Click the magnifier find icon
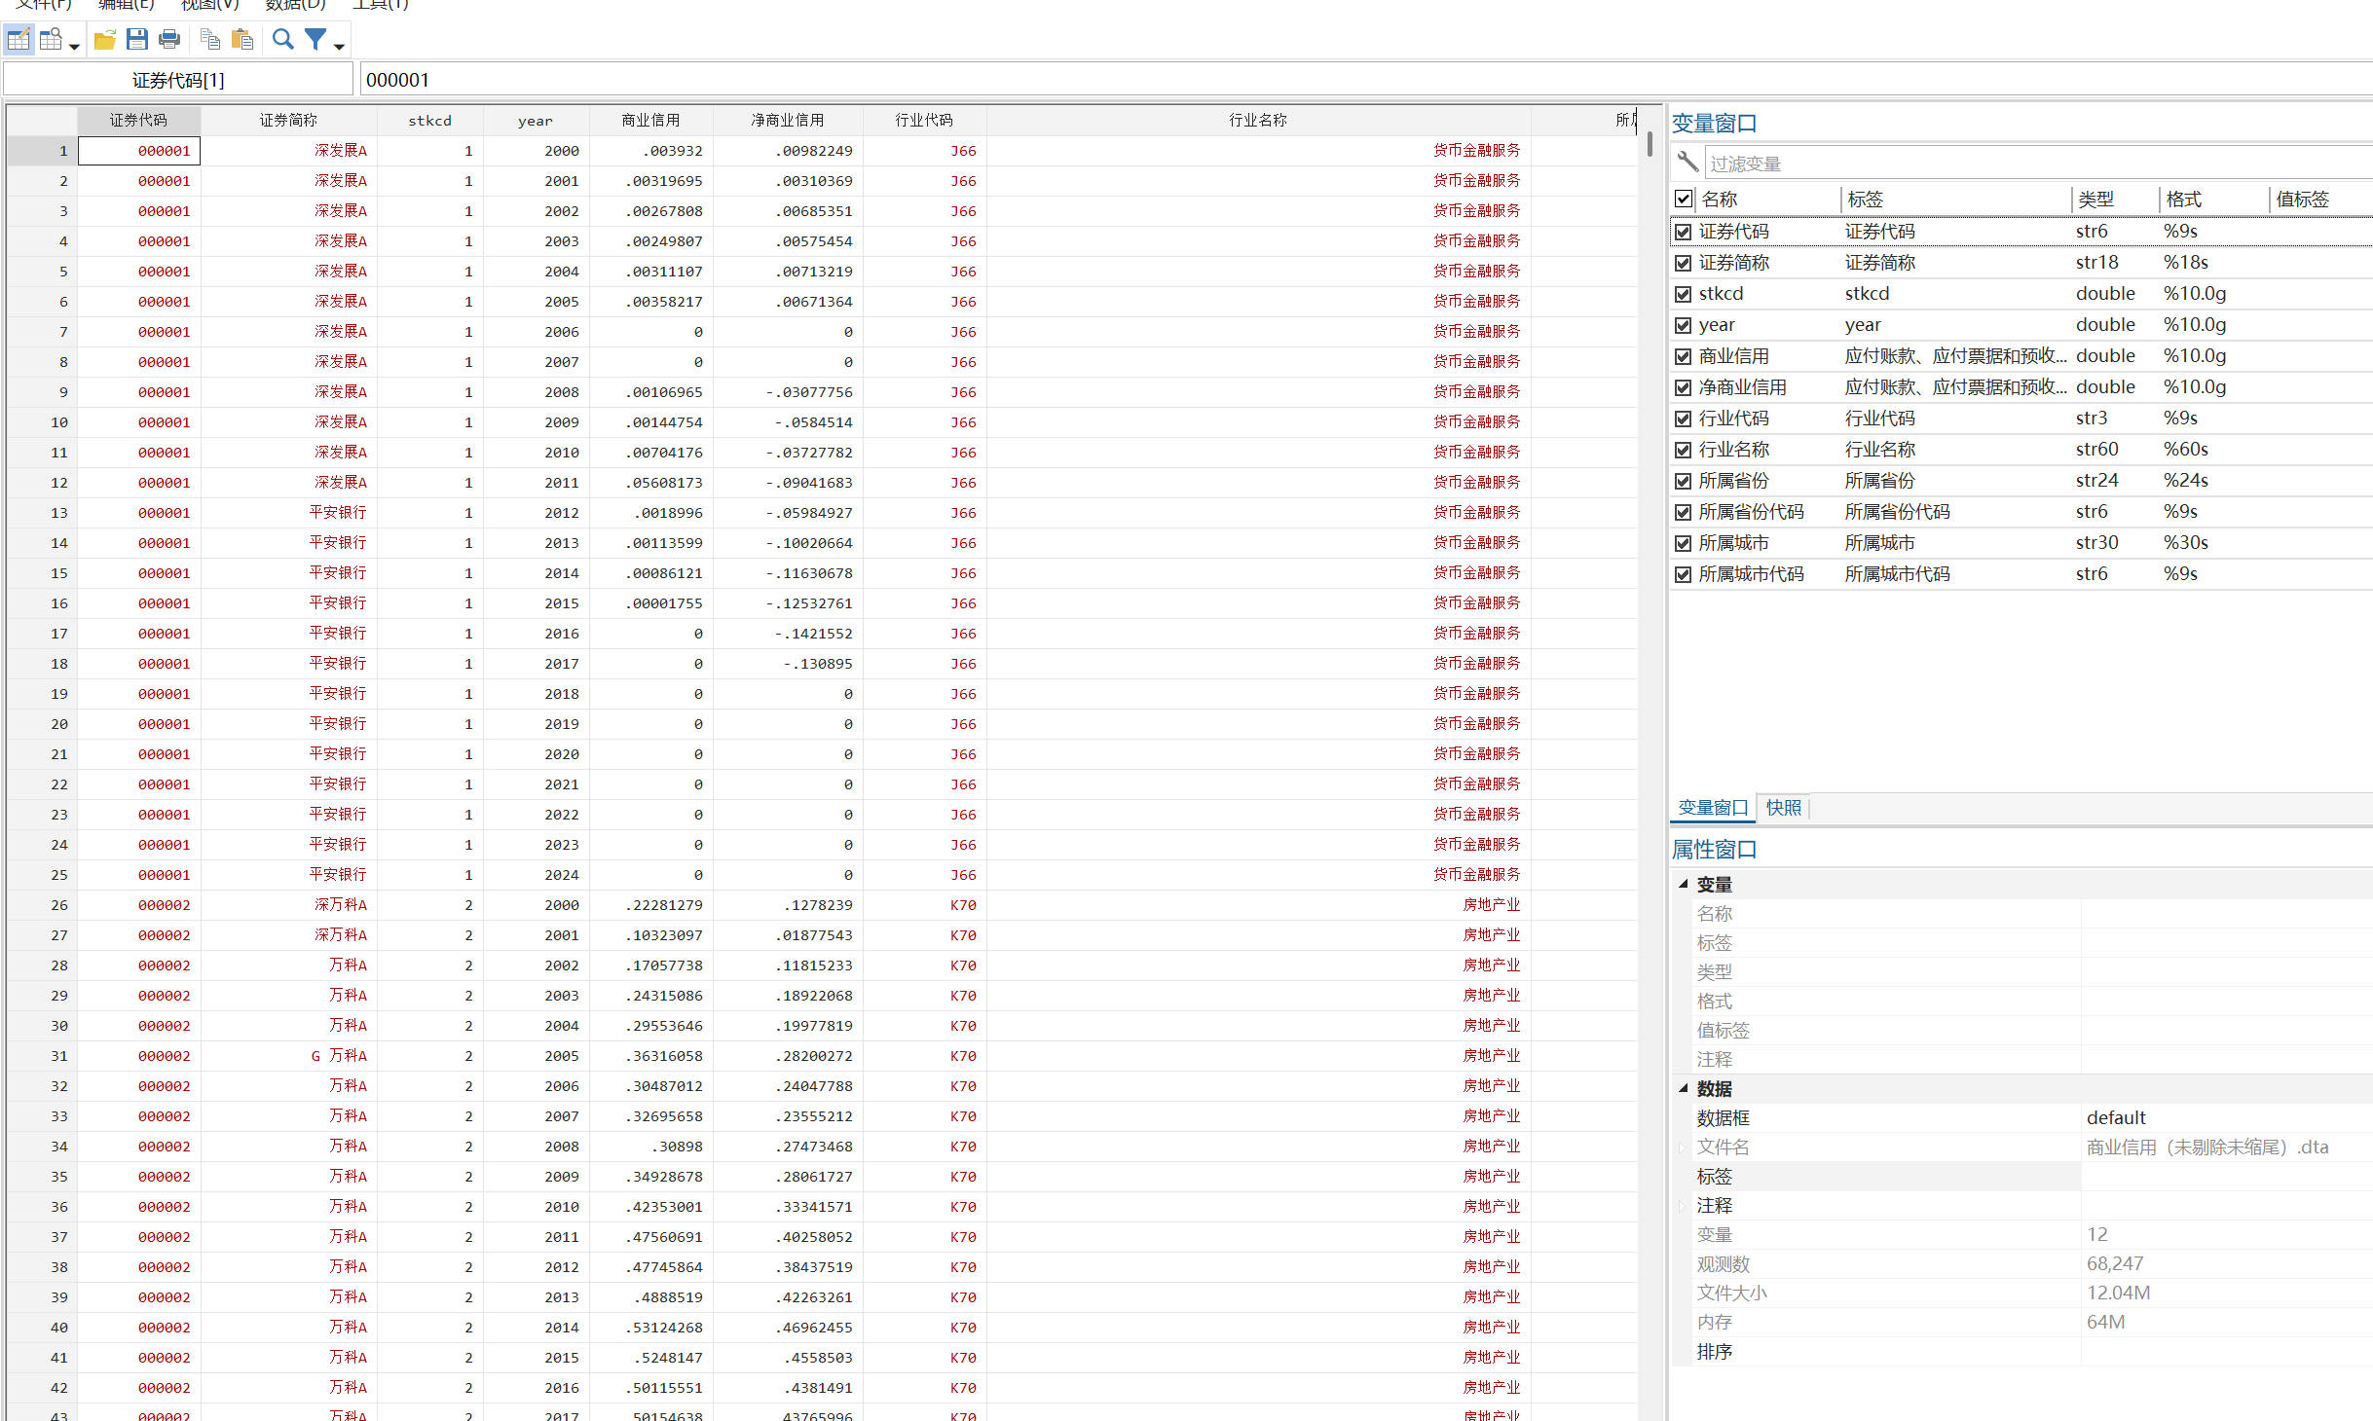The height and width of the screenshot is (1421, 2373). coord(282,40)
